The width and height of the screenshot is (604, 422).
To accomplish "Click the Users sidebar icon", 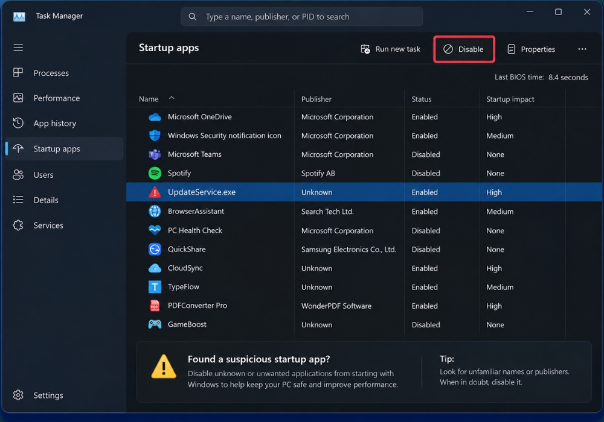I will coord(18,174).
